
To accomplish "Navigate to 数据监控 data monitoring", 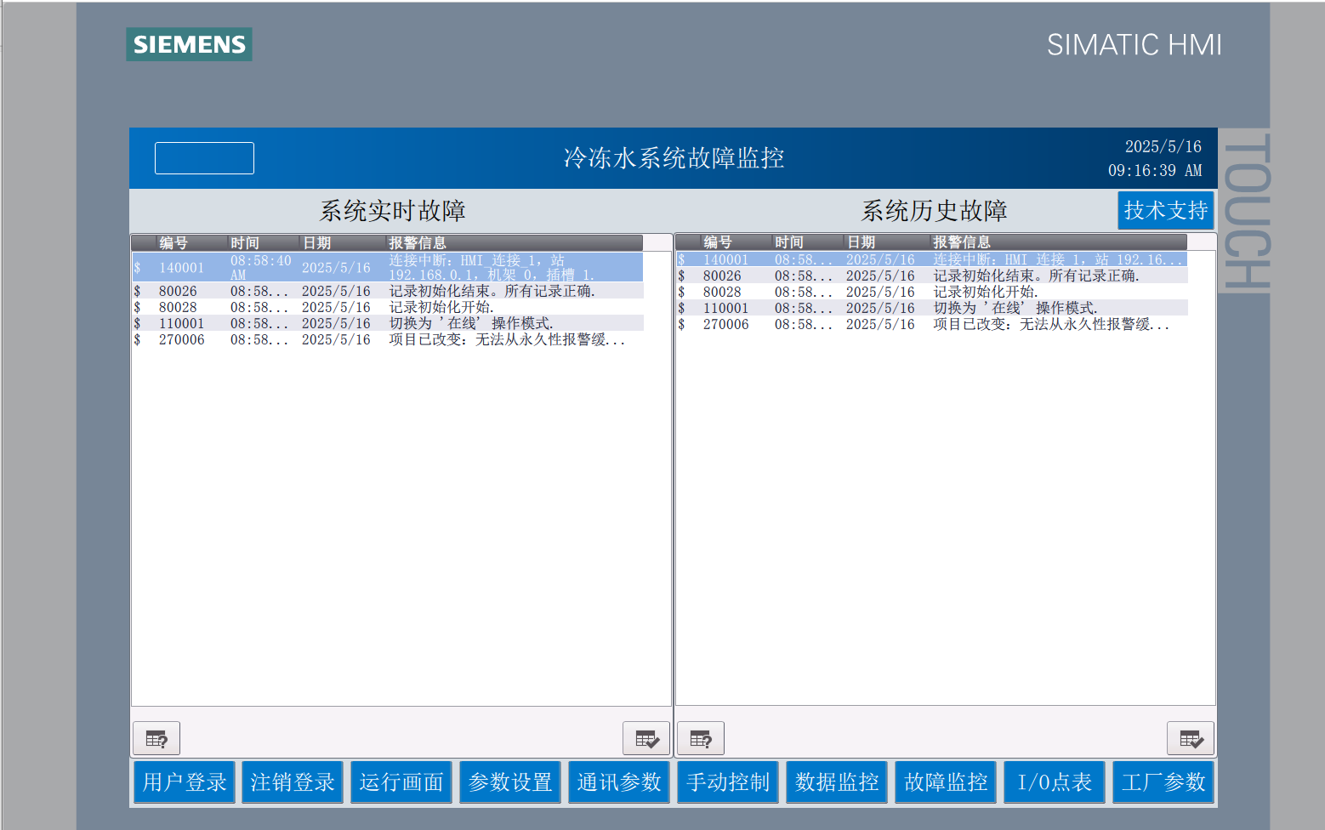I will 837,782.
